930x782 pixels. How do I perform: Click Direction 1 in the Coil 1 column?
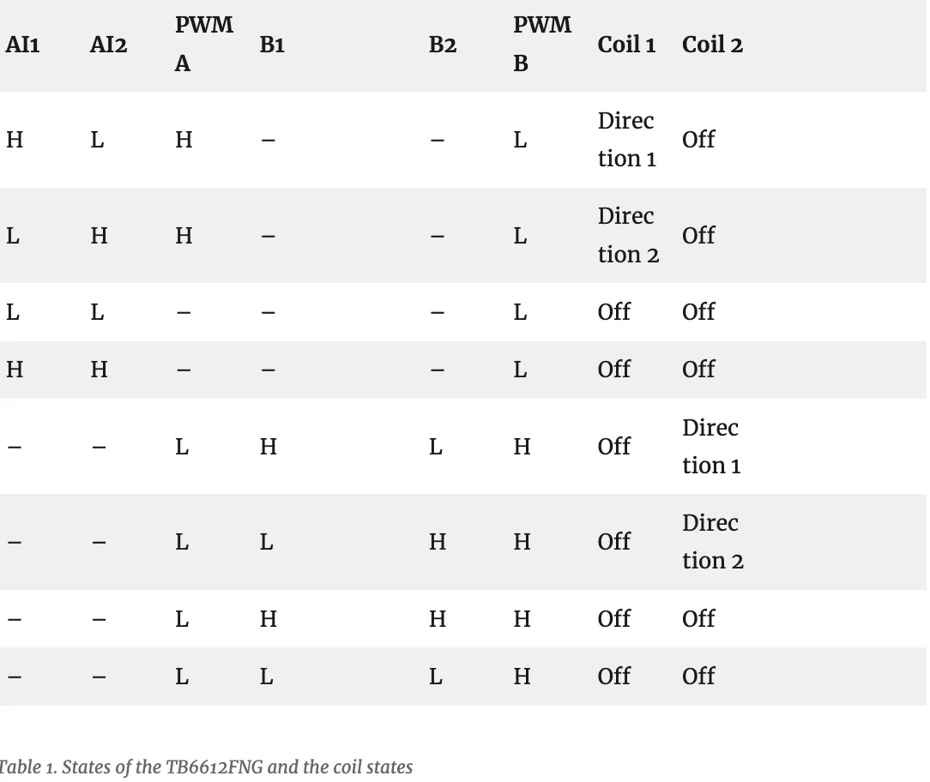(626, 140)
